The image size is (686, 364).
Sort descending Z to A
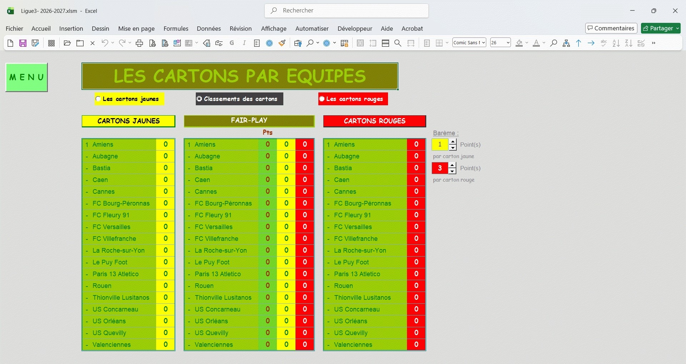629,43
